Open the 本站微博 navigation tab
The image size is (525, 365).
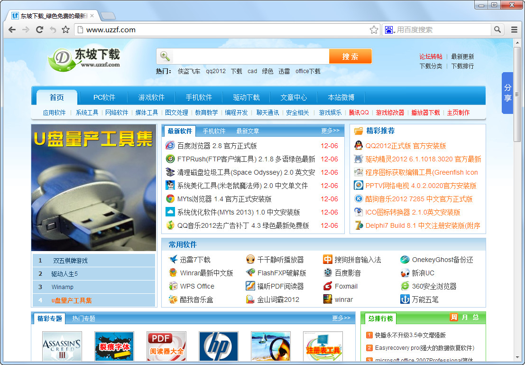[x=341, y=97]
